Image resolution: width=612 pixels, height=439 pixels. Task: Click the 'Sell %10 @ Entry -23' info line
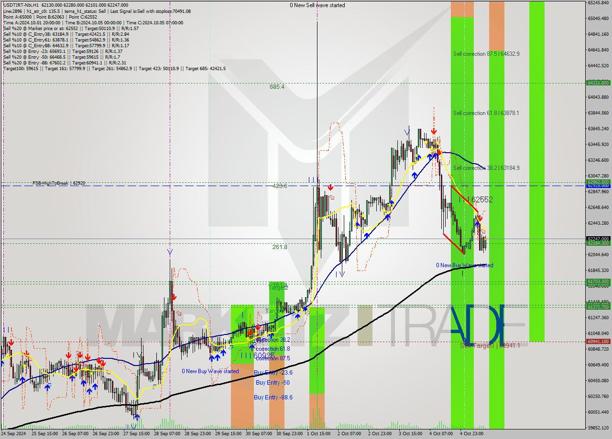pyautogui.click(x=63, y=51)
